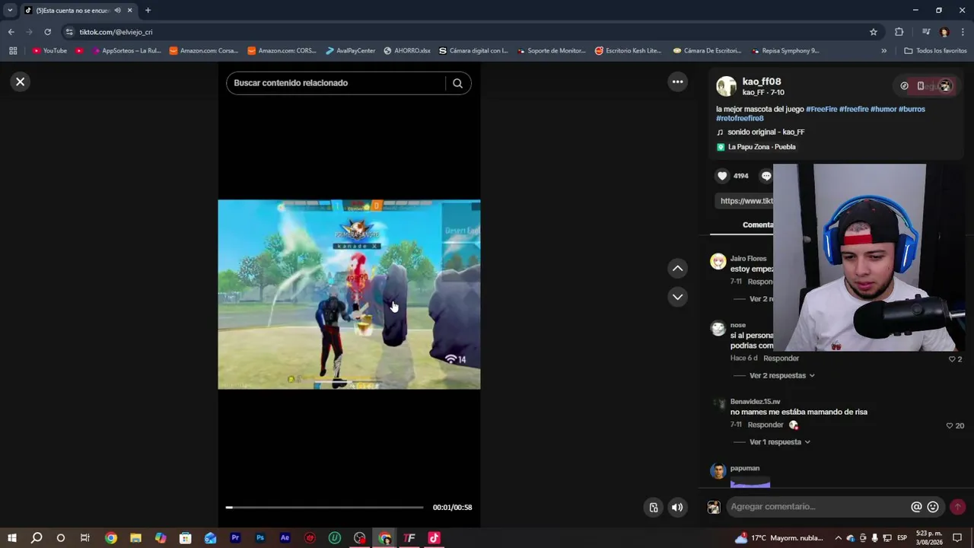
Task: Expand 'Ver 2 respuestas' under nose's comment
Action: [x=782, y=376]
